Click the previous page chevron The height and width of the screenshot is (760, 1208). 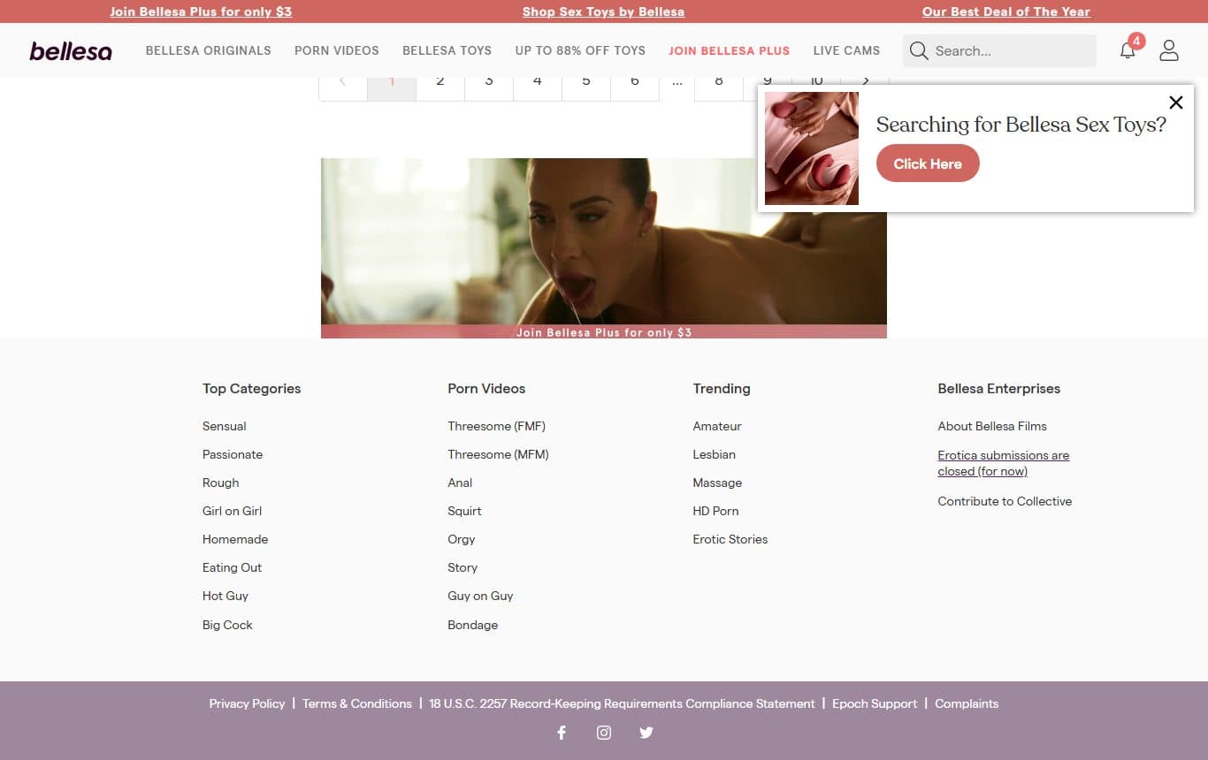(342, 80)
